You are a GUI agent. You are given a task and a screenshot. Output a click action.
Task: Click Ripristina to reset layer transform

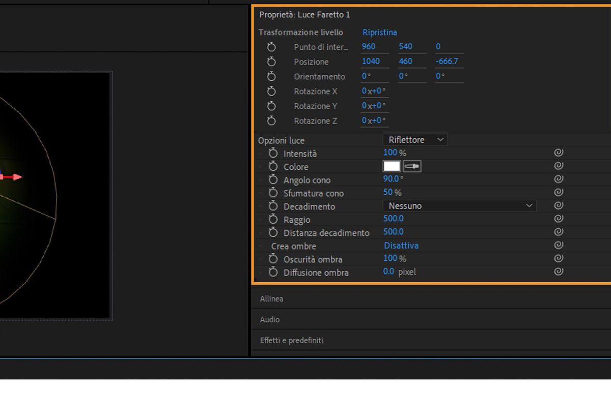(x=380, y=32)
